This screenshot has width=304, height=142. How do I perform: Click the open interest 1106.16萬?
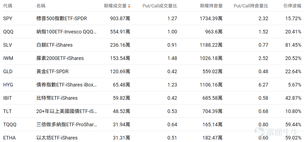[211, 85]
